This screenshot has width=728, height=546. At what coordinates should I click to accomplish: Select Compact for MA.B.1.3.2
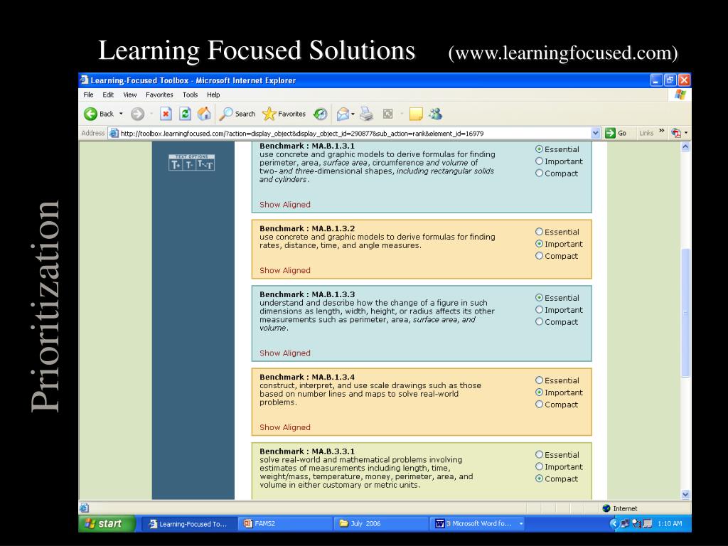click(539, 256)
